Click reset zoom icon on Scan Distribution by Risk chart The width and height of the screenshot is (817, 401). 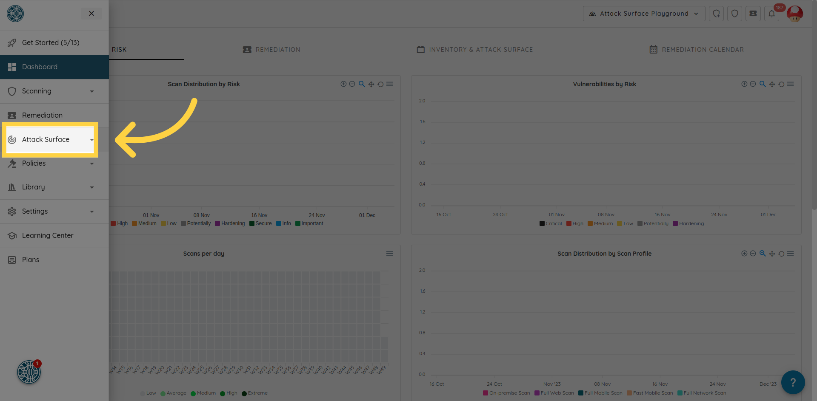(380, 84)
